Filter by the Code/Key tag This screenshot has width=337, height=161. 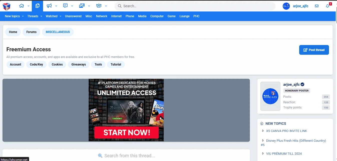[x=36, y=64]
